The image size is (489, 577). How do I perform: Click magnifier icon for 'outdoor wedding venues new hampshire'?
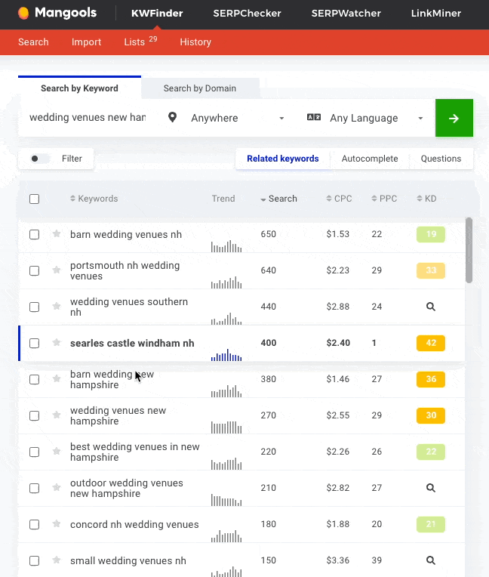[430, 488]
